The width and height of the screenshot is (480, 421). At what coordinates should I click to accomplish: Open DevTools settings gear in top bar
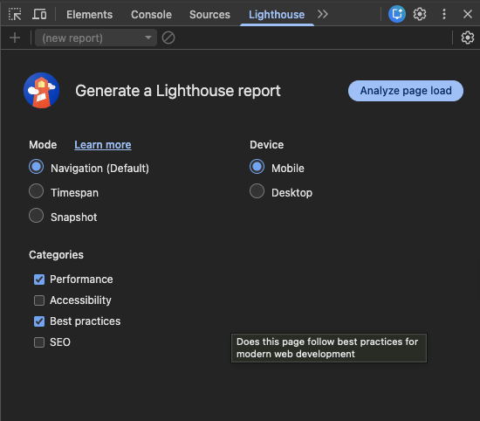pyautogui.click(x=420, y=14)
